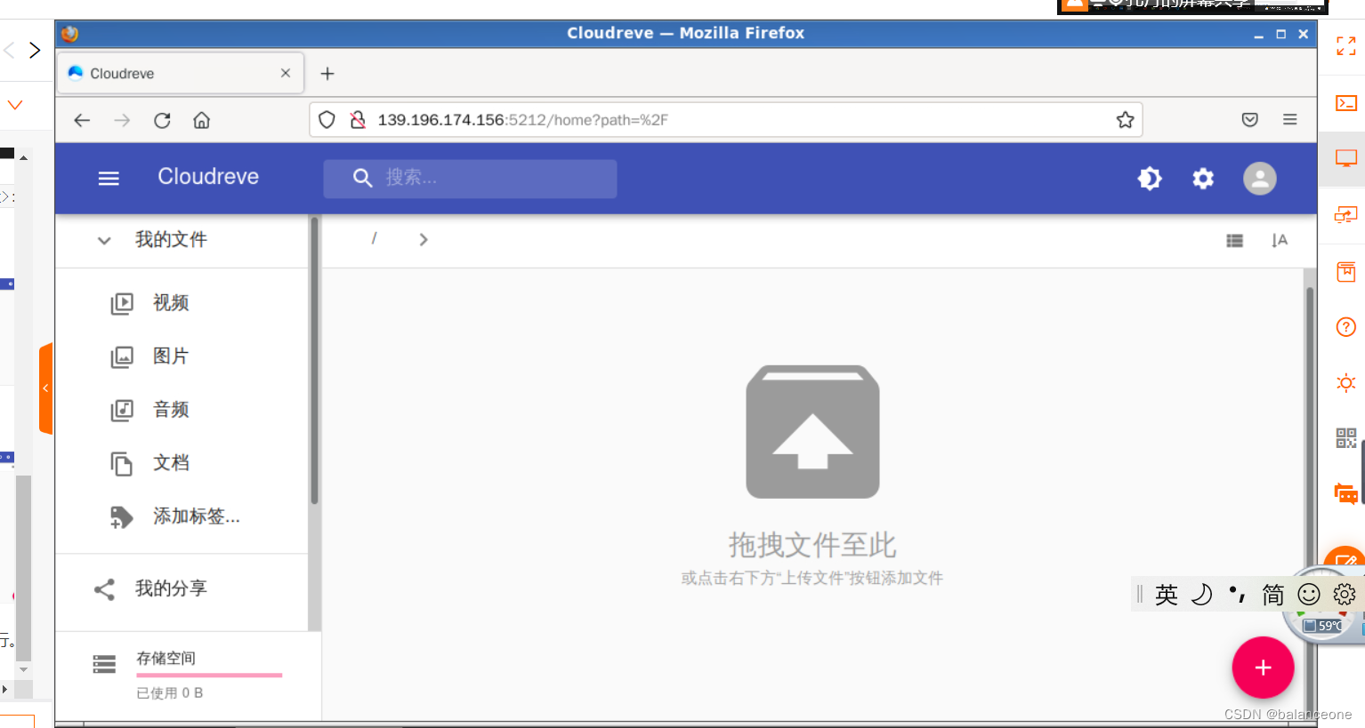Click the sidebar vertical scrollbar
Image resolution: width=1365 pixels, height=728 pixels.
coord(314,360)
